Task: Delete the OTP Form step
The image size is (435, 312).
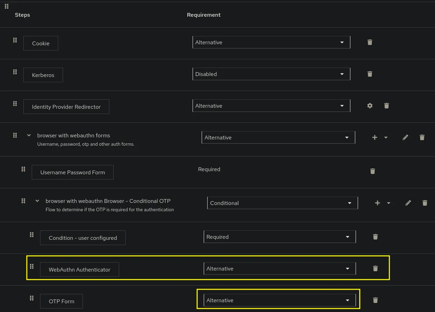Action: 375,300
